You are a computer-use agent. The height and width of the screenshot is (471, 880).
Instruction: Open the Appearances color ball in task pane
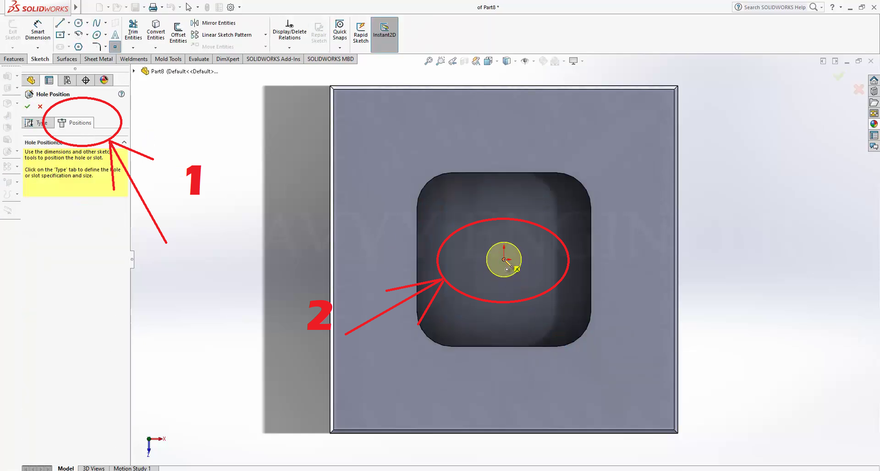coord(874,124)
